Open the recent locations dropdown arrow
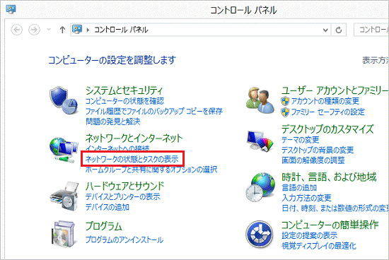Viewport: 389px width, 260px height. (x=49, y=30)
